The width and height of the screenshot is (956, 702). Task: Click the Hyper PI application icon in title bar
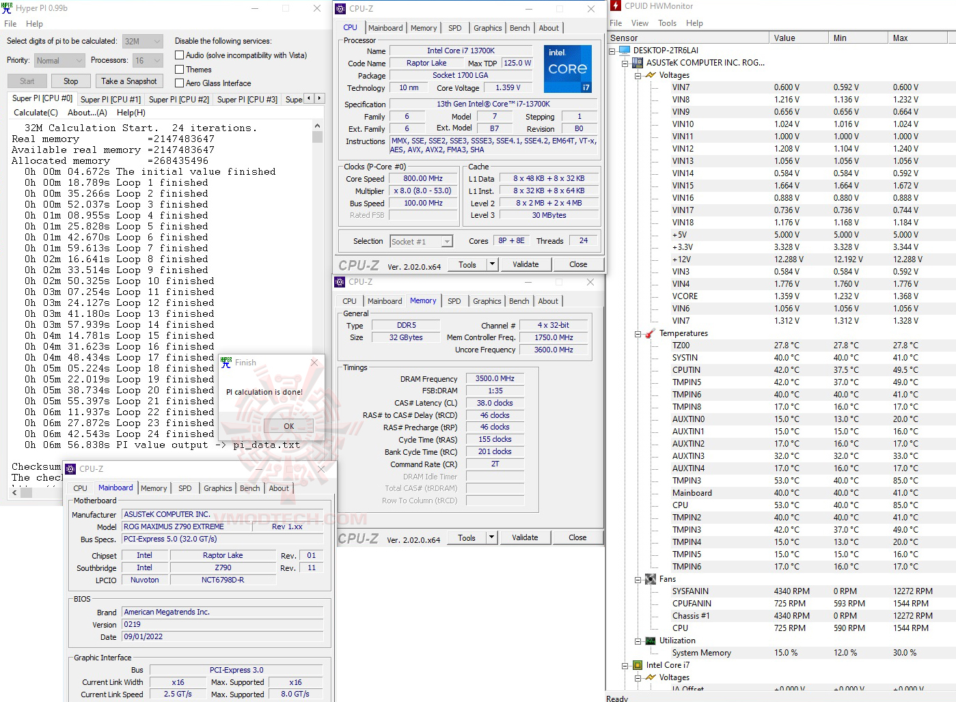pyautogui.click(x=8, y=8)
